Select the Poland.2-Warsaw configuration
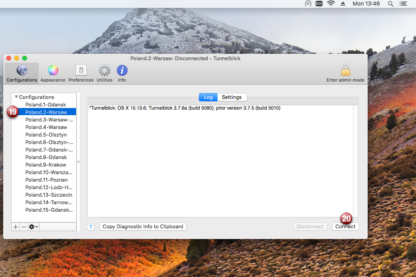 click(x=44, y=112)
